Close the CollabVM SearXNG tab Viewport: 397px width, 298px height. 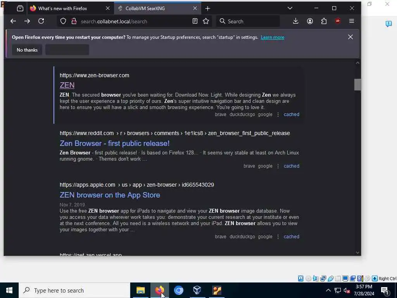[195, 9]
